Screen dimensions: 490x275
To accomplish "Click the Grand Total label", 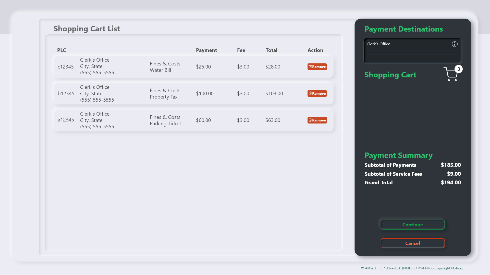I will tap(378, 183).
